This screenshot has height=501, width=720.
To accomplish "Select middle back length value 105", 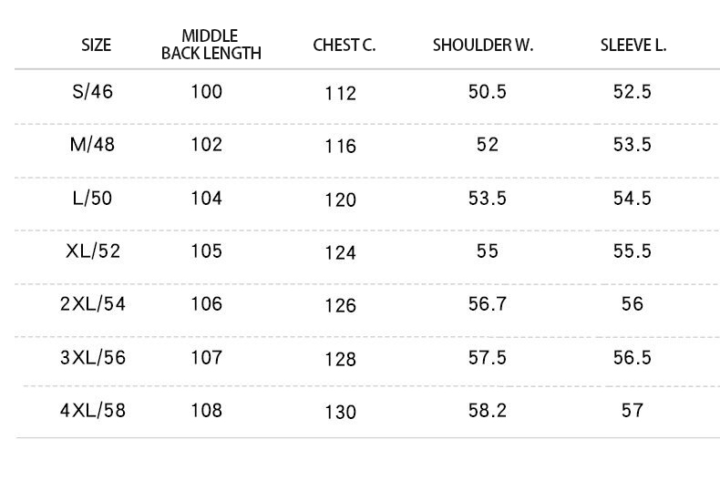I will [x=207, y=251].
